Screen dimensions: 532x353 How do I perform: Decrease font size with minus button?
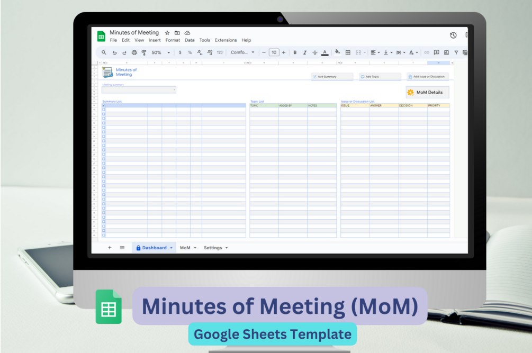coord(264,52)
